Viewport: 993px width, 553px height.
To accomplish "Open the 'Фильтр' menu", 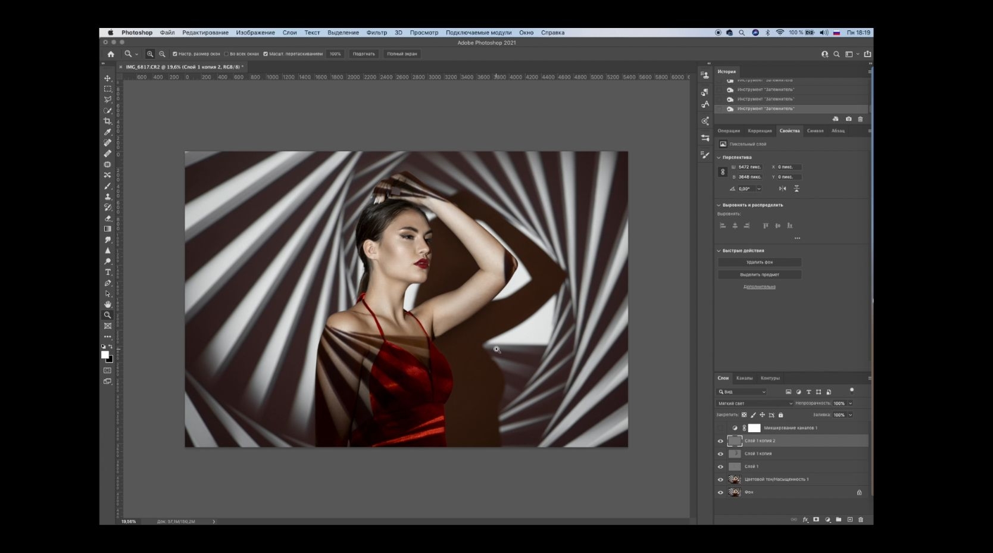I will click(377, 33).
